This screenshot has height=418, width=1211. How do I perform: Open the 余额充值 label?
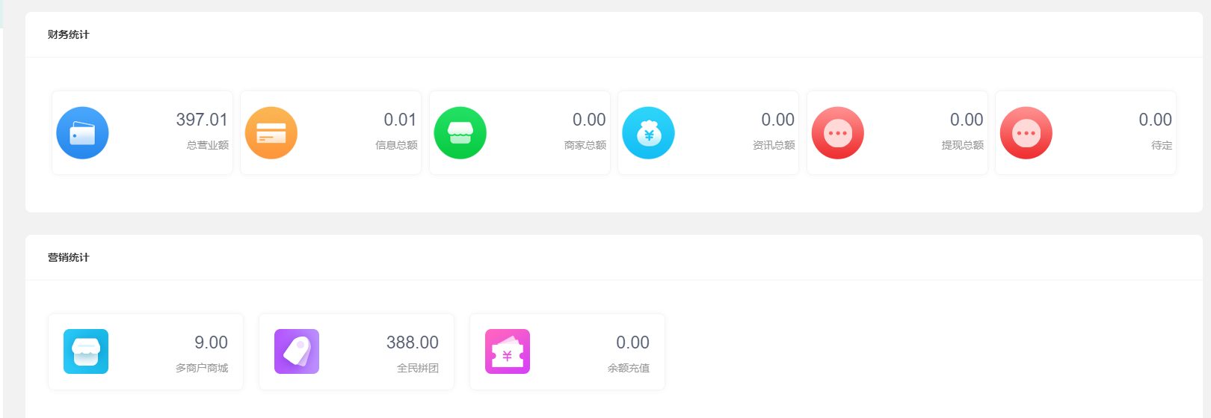629,368
